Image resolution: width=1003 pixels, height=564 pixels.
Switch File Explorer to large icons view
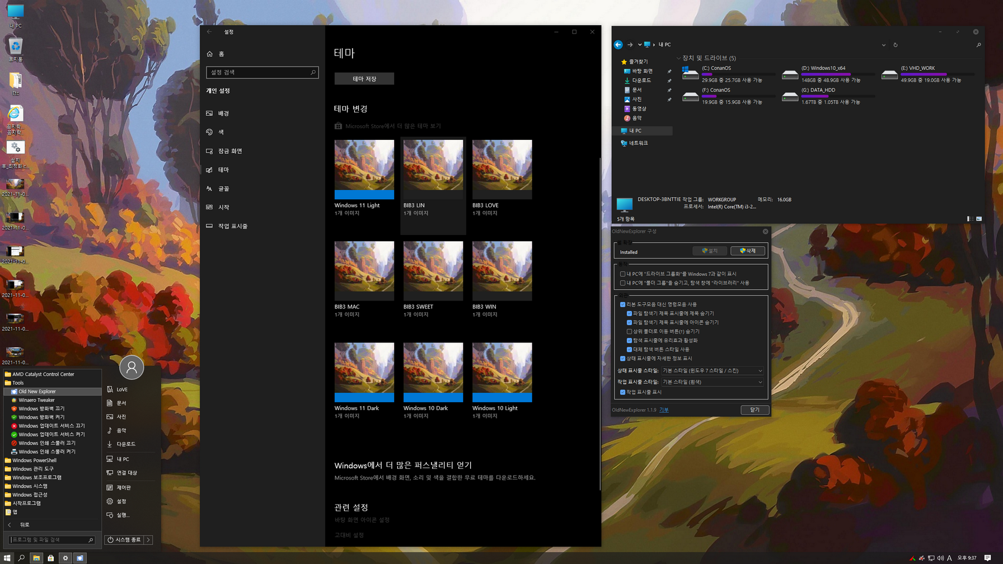coord(979,219)
